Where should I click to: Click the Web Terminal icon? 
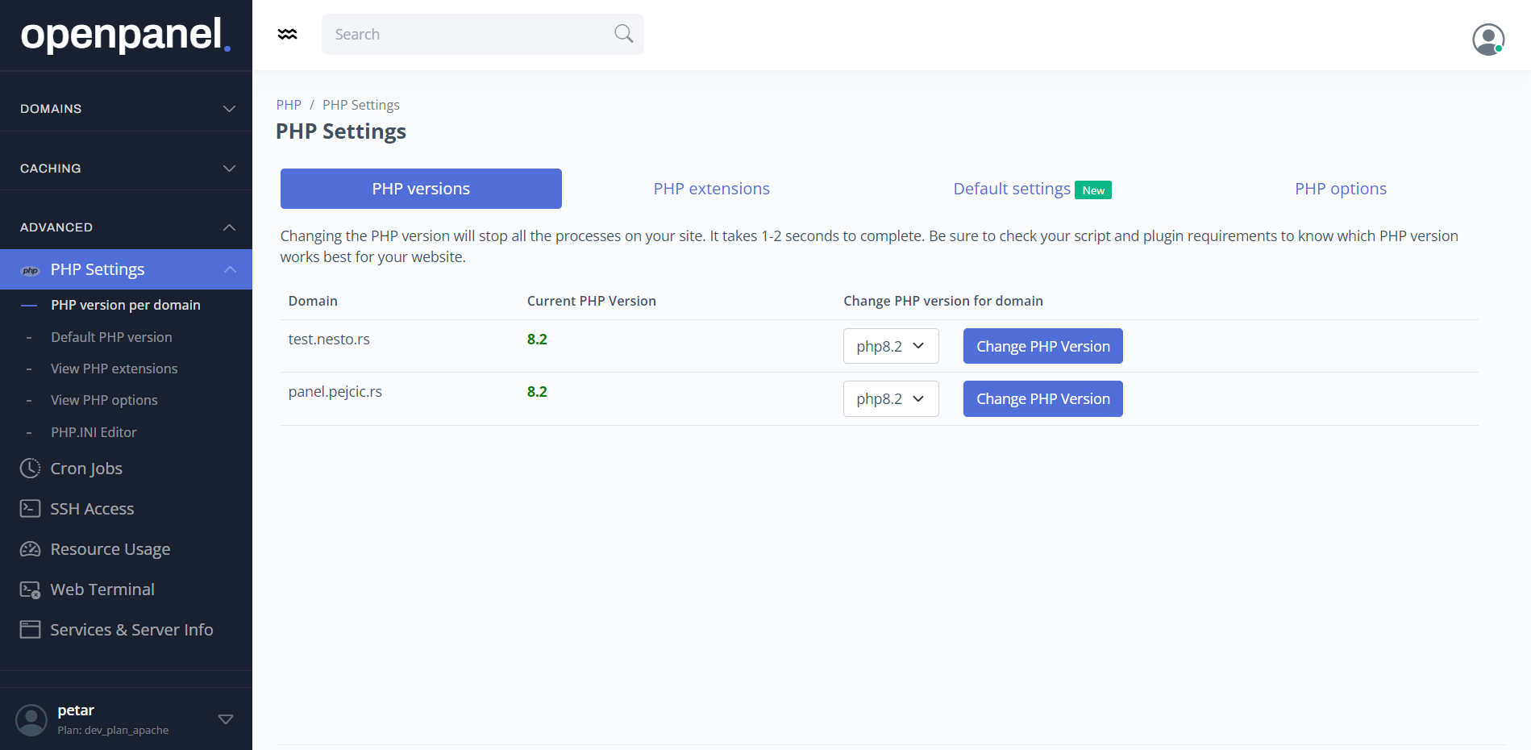[30, 590]
